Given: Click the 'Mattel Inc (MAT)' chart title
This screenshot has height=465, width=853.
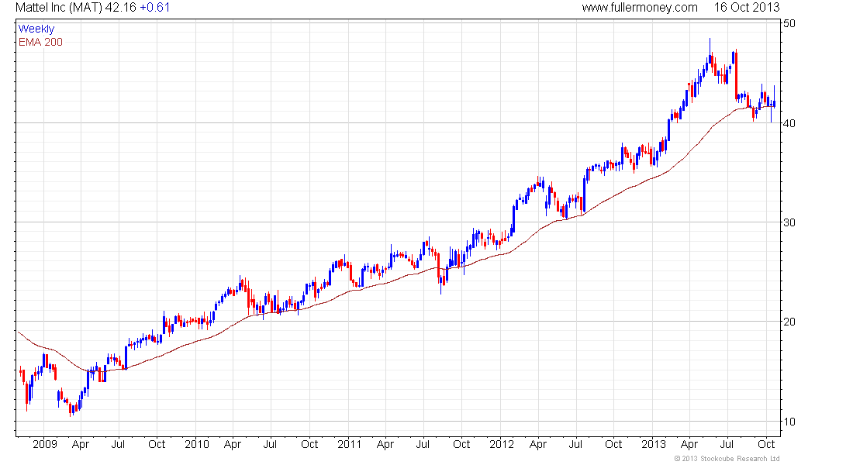Looking at the screenshot, I should pyautogui.click(x=59, y=8).
